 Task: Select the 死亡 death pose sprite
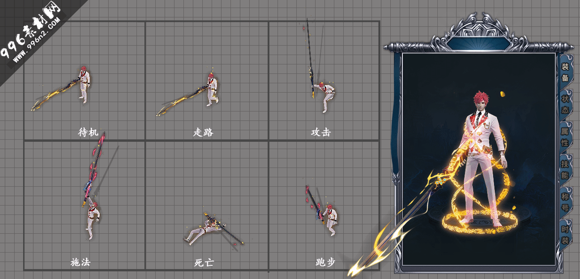[214, 229]
